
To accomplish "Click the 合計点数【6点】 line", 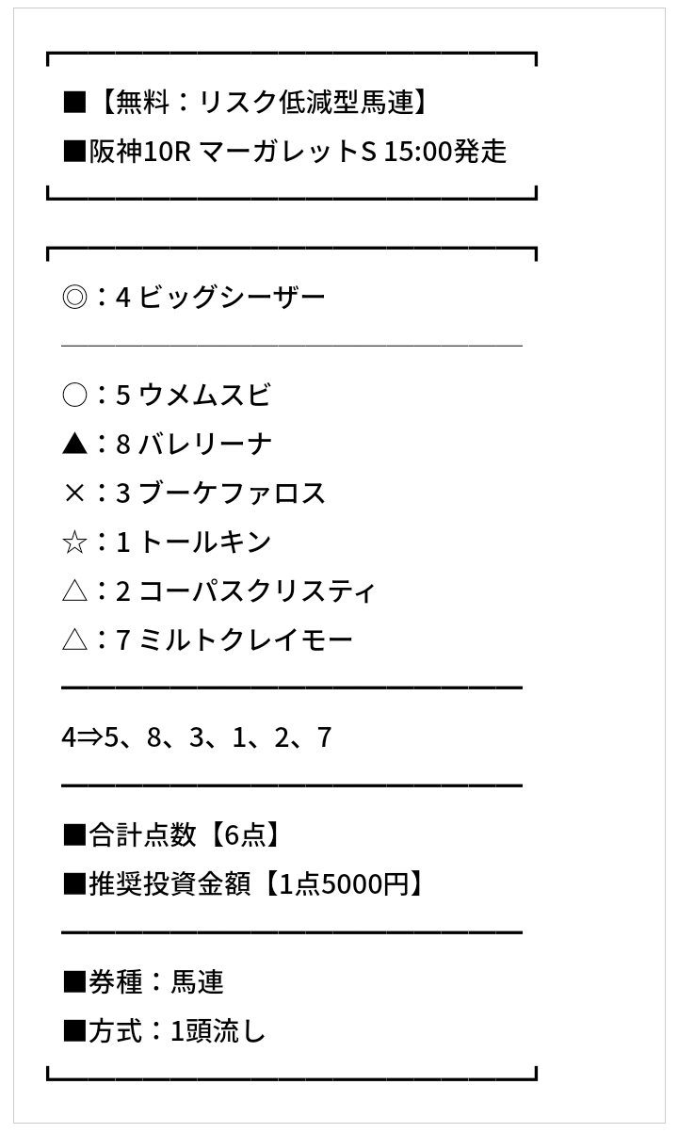I will point(171,835).
